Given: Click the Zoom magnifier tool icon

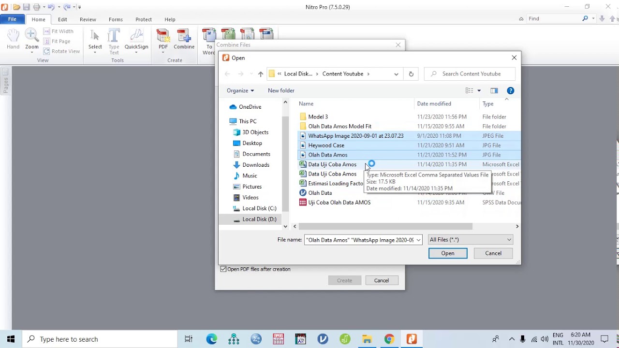Looking at the screenshot, I should click(31, 35).
